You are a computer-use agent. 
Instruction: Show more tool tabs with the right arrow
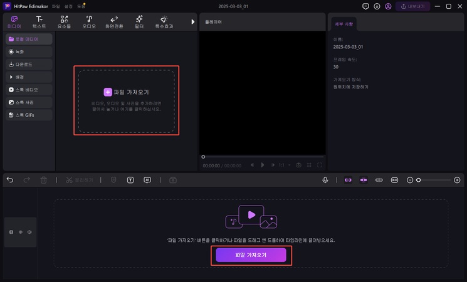[x=192, y=22]
